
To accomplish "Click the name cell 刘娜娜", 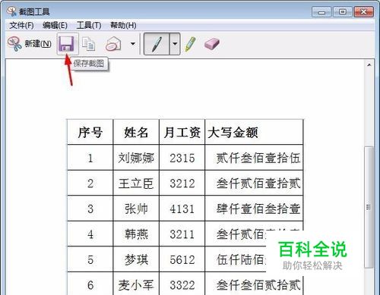I will point(136,158).
